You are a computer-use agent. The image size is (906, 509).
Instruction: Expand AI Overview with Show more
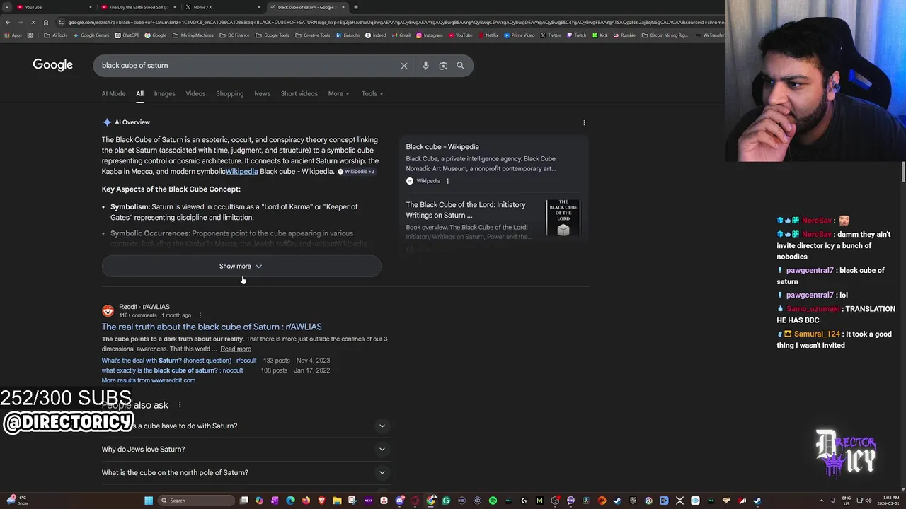(x=241, y=267)
